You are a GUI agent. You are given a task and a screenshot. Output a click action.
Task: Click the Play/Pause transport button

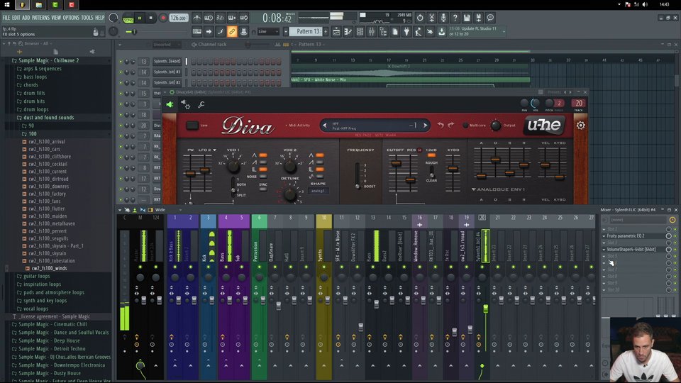tap(140, 18)
